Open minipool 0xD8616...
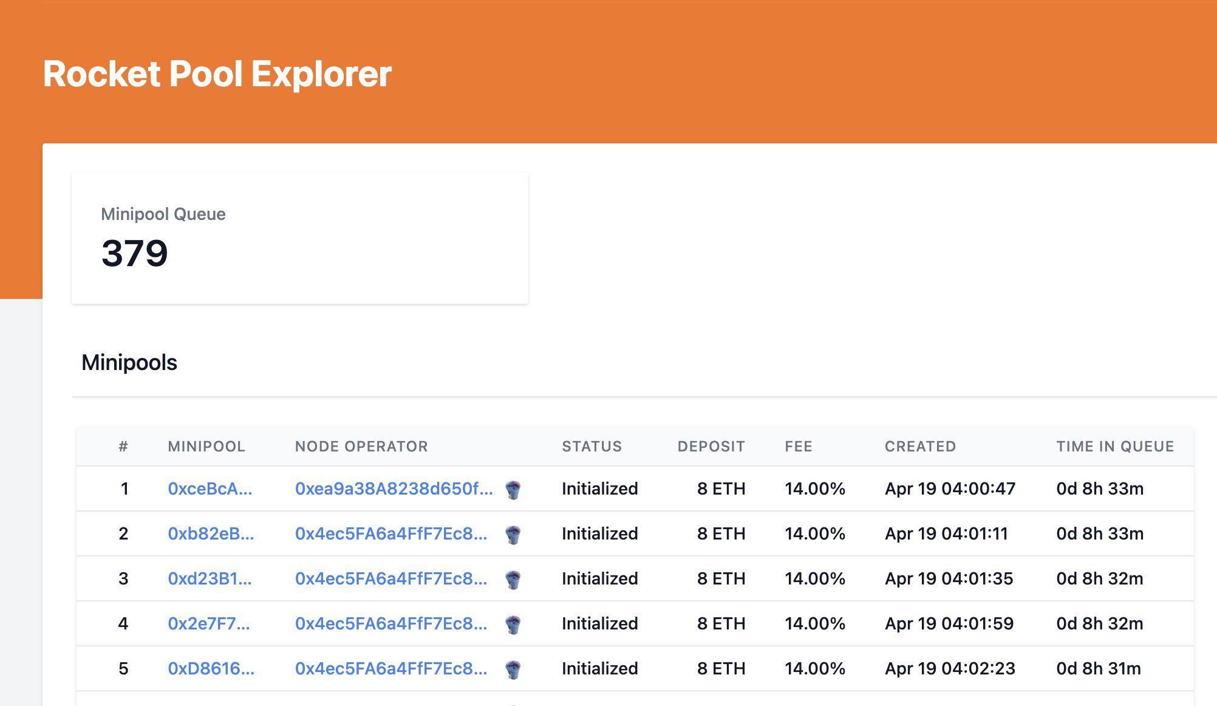This screenshot has width=1217, height=706. [211, 668]
